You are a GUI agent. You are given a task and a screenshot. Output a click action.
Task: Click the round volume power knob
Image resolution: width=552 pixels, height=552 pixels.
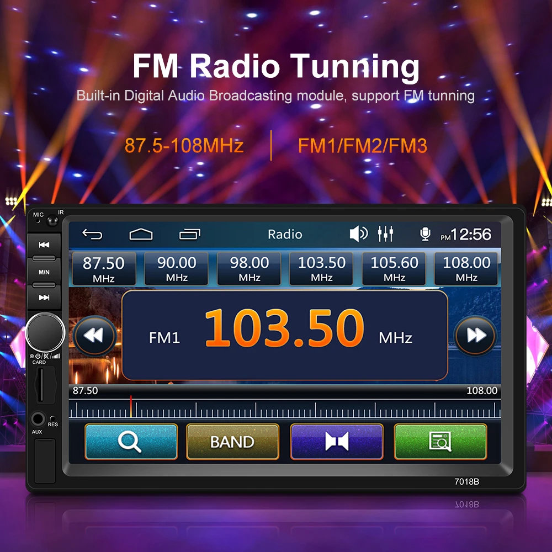[x=45, y=332]
